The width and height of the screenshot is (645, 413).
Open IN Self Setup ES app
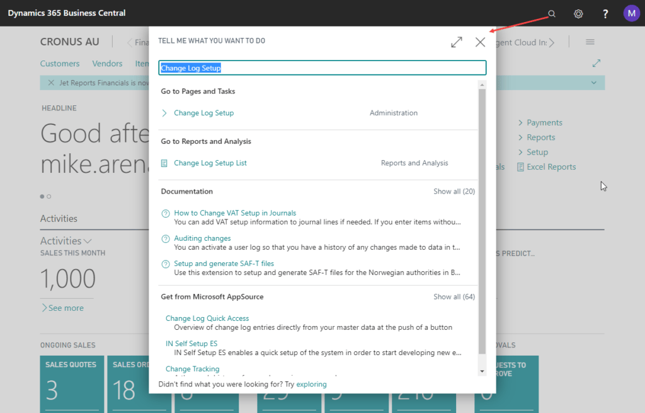pos(191,344)
